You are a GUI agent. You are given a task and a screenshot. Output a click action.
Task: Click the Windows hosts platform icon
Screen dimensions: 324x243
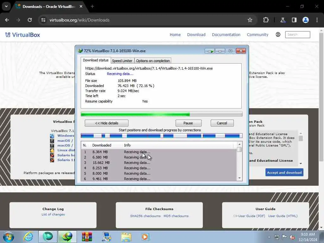(52, 136)
